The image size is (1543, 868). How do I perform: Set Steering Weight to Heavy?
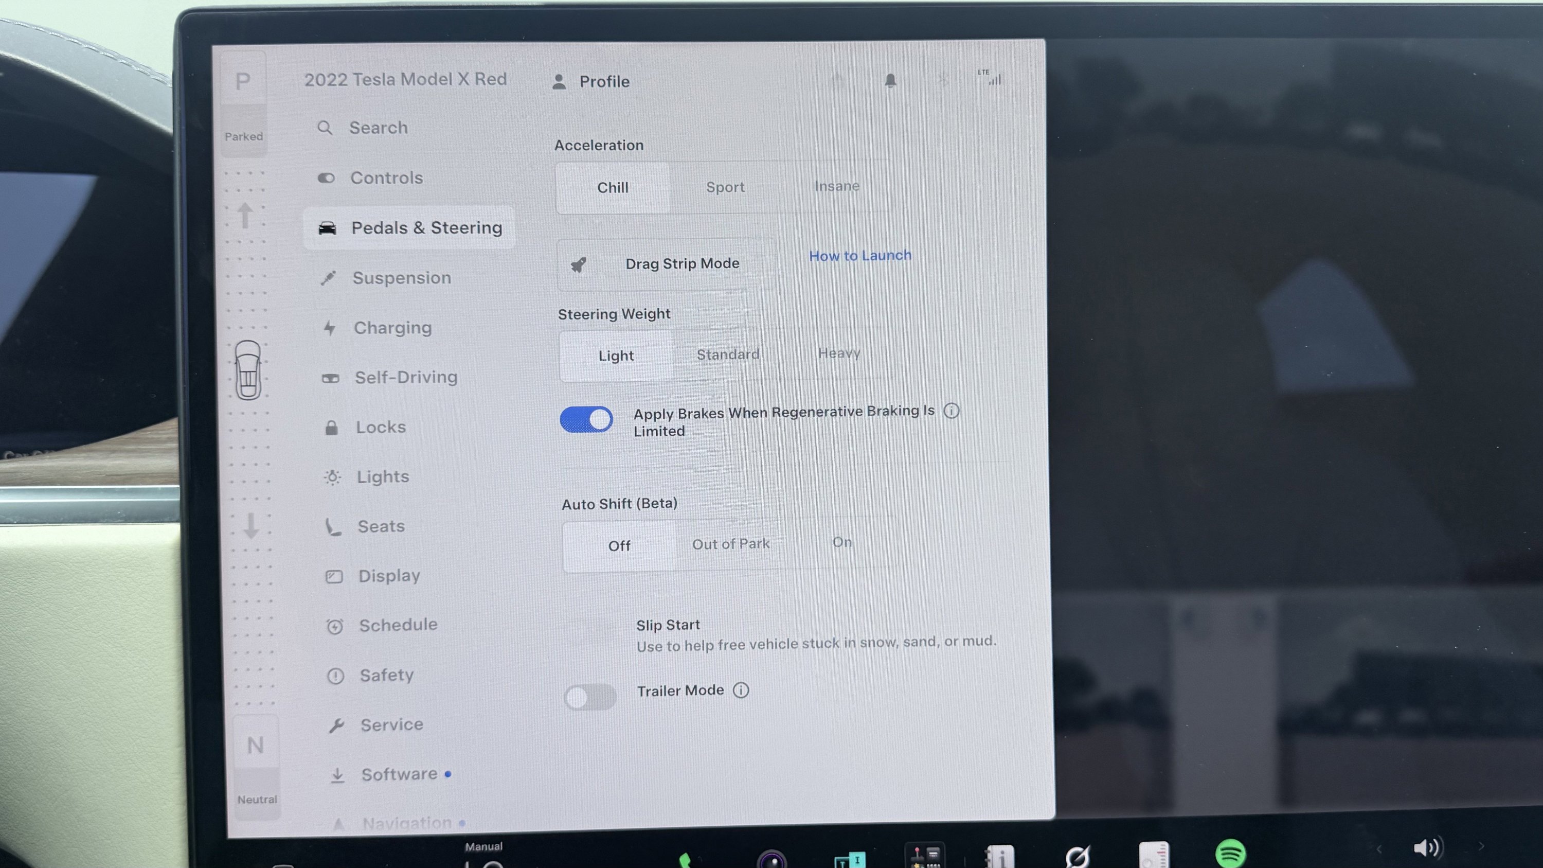coord(839,353)
